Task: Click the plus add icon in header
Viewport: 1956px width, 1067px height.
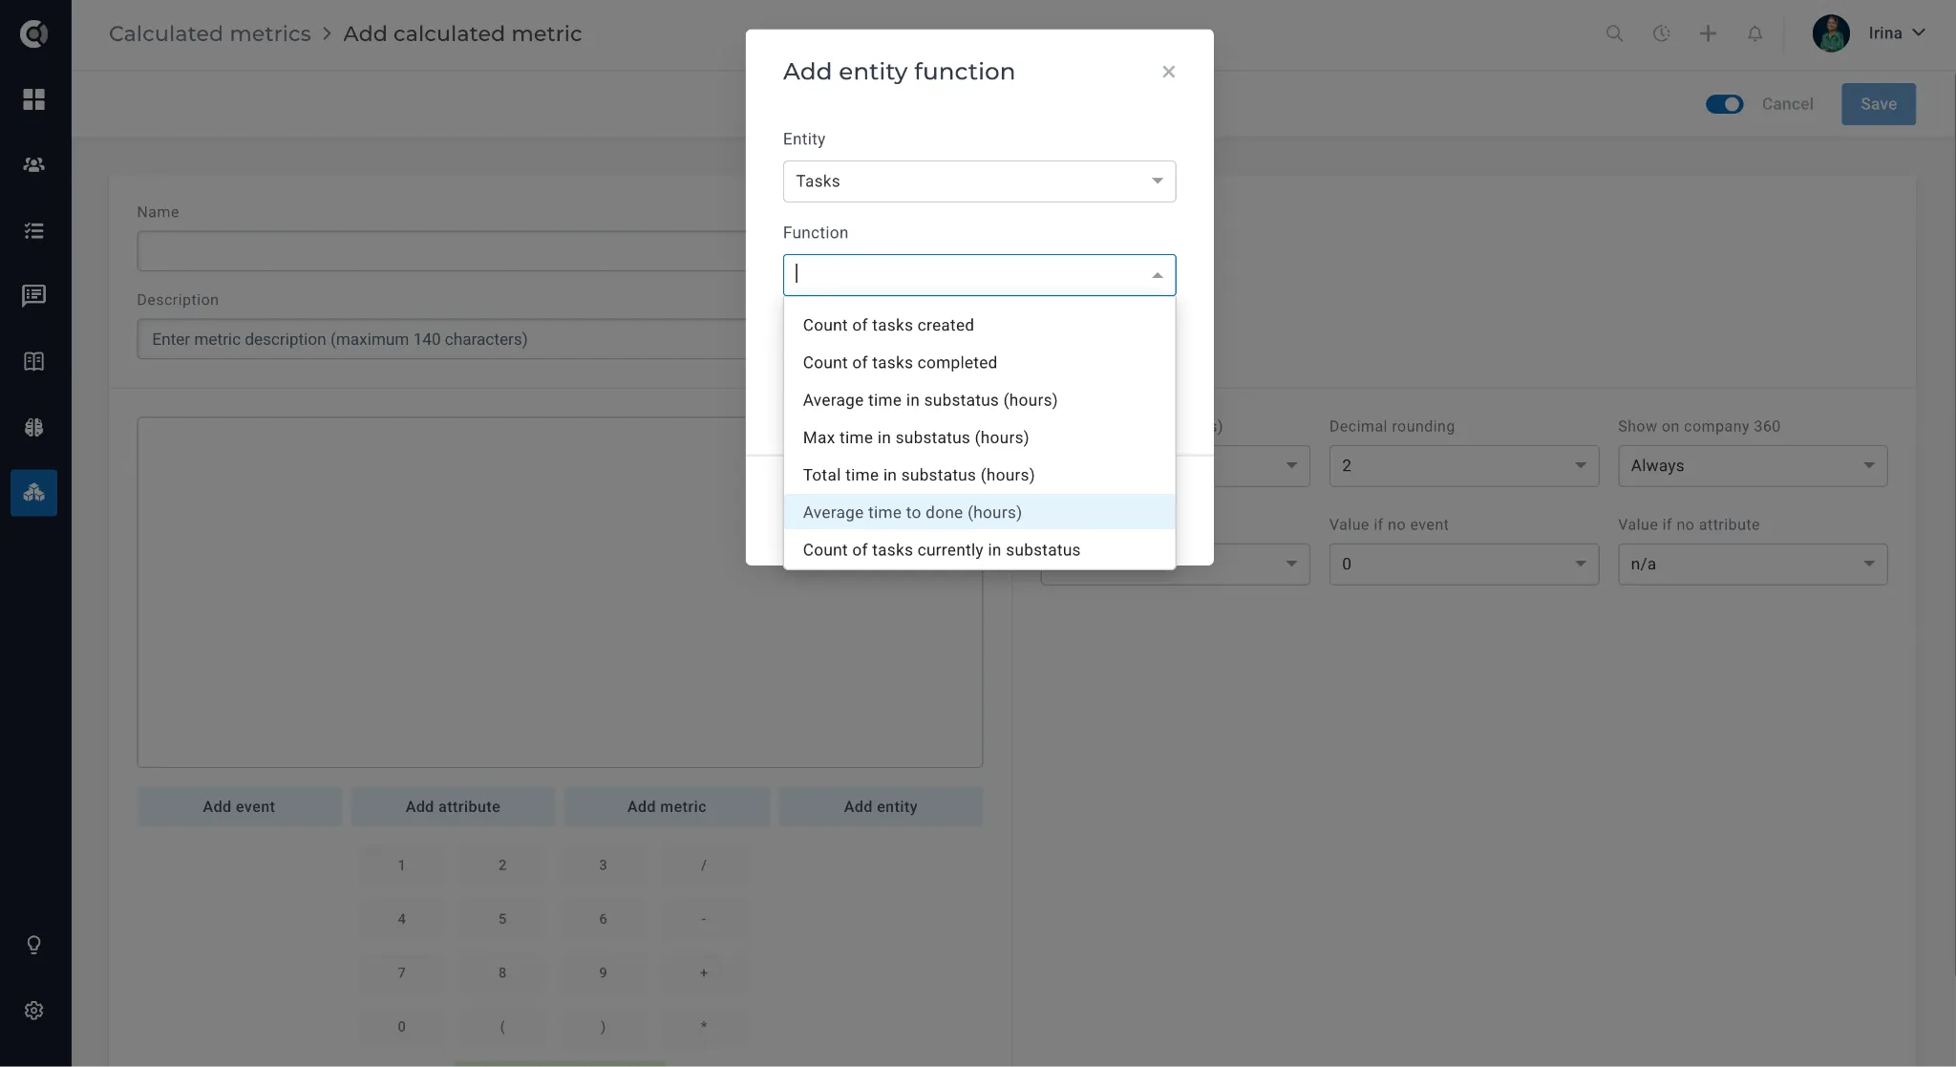Action: (1708, 33)
